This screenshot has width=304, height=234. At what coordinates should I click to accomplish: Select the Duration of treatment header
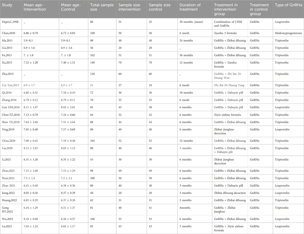pyautogui.click(x=189, y=7)
